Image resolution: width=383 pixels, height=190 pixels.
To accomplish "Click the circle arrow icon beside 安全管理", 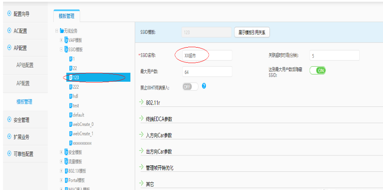I will (x=9, y=120).
